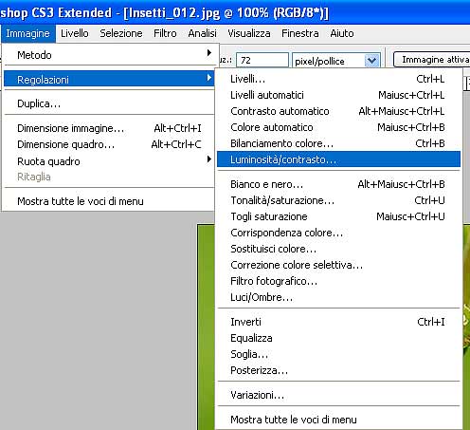
Task: Open the Selezione menu
Action: [121, 33]
